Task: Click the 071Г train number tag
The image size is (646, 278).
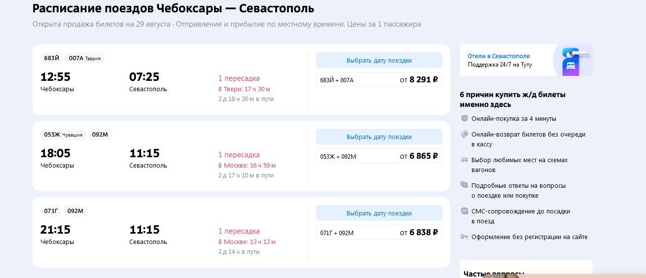Action: tap(51, 211)
